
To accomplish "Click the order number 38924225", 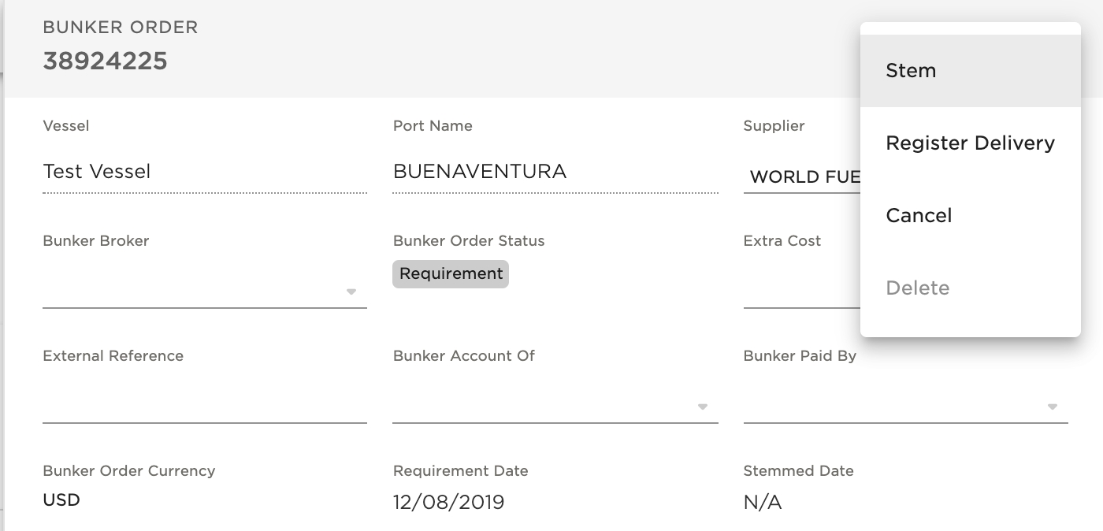I will [105, 61].
